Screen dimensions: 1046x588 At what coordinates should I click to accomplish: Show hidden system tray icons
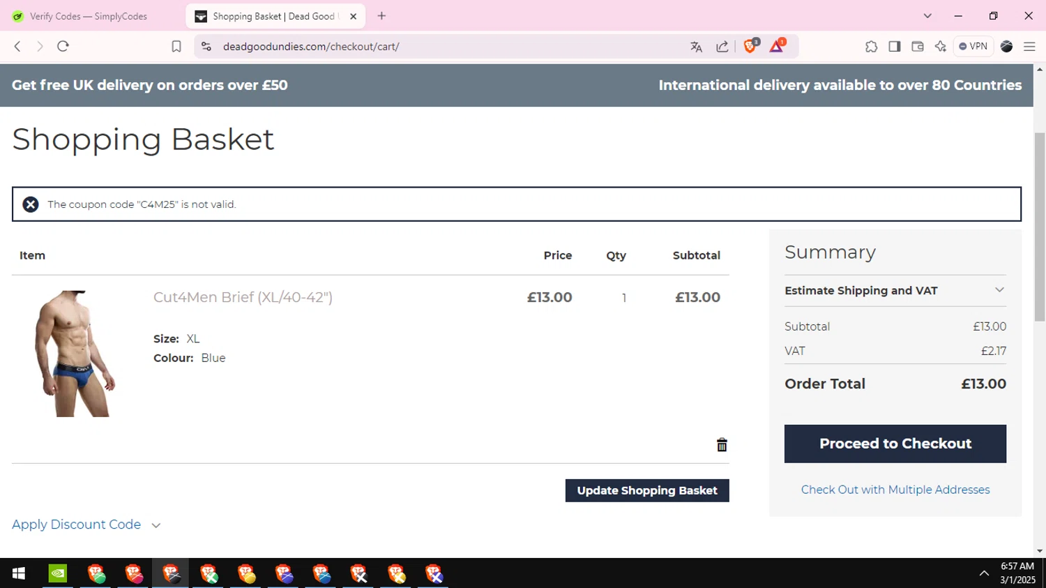pyautogui.click(x=984, y=573)
